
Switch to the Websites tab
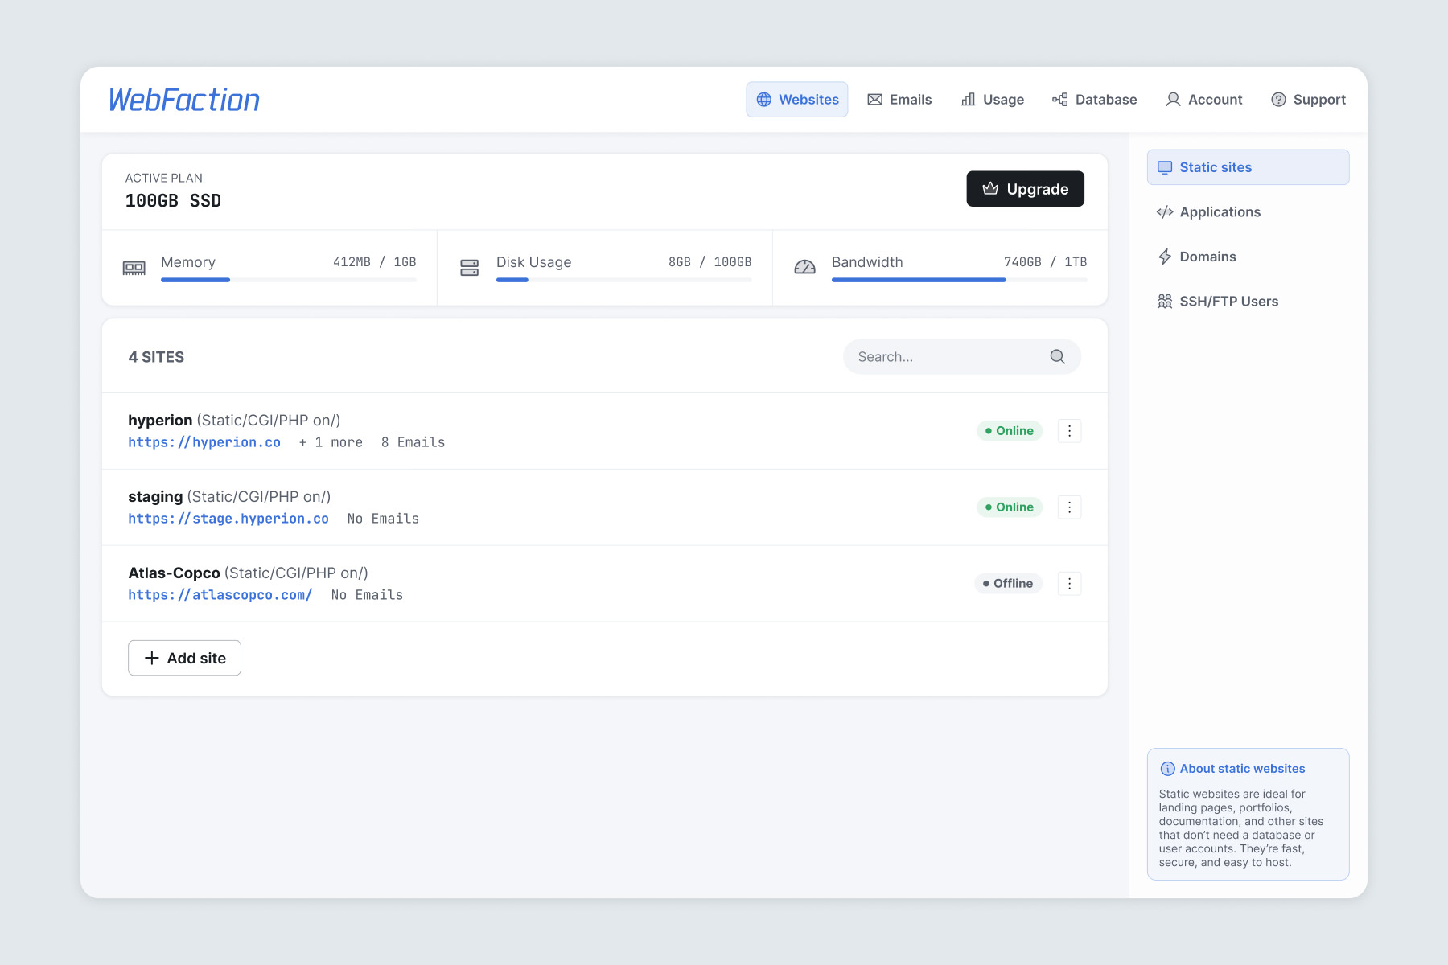point(797,100)
